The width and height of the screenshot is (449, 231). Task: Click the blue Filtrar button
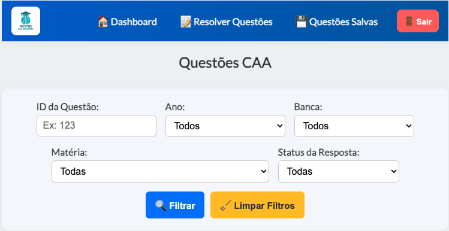point(175,205)
